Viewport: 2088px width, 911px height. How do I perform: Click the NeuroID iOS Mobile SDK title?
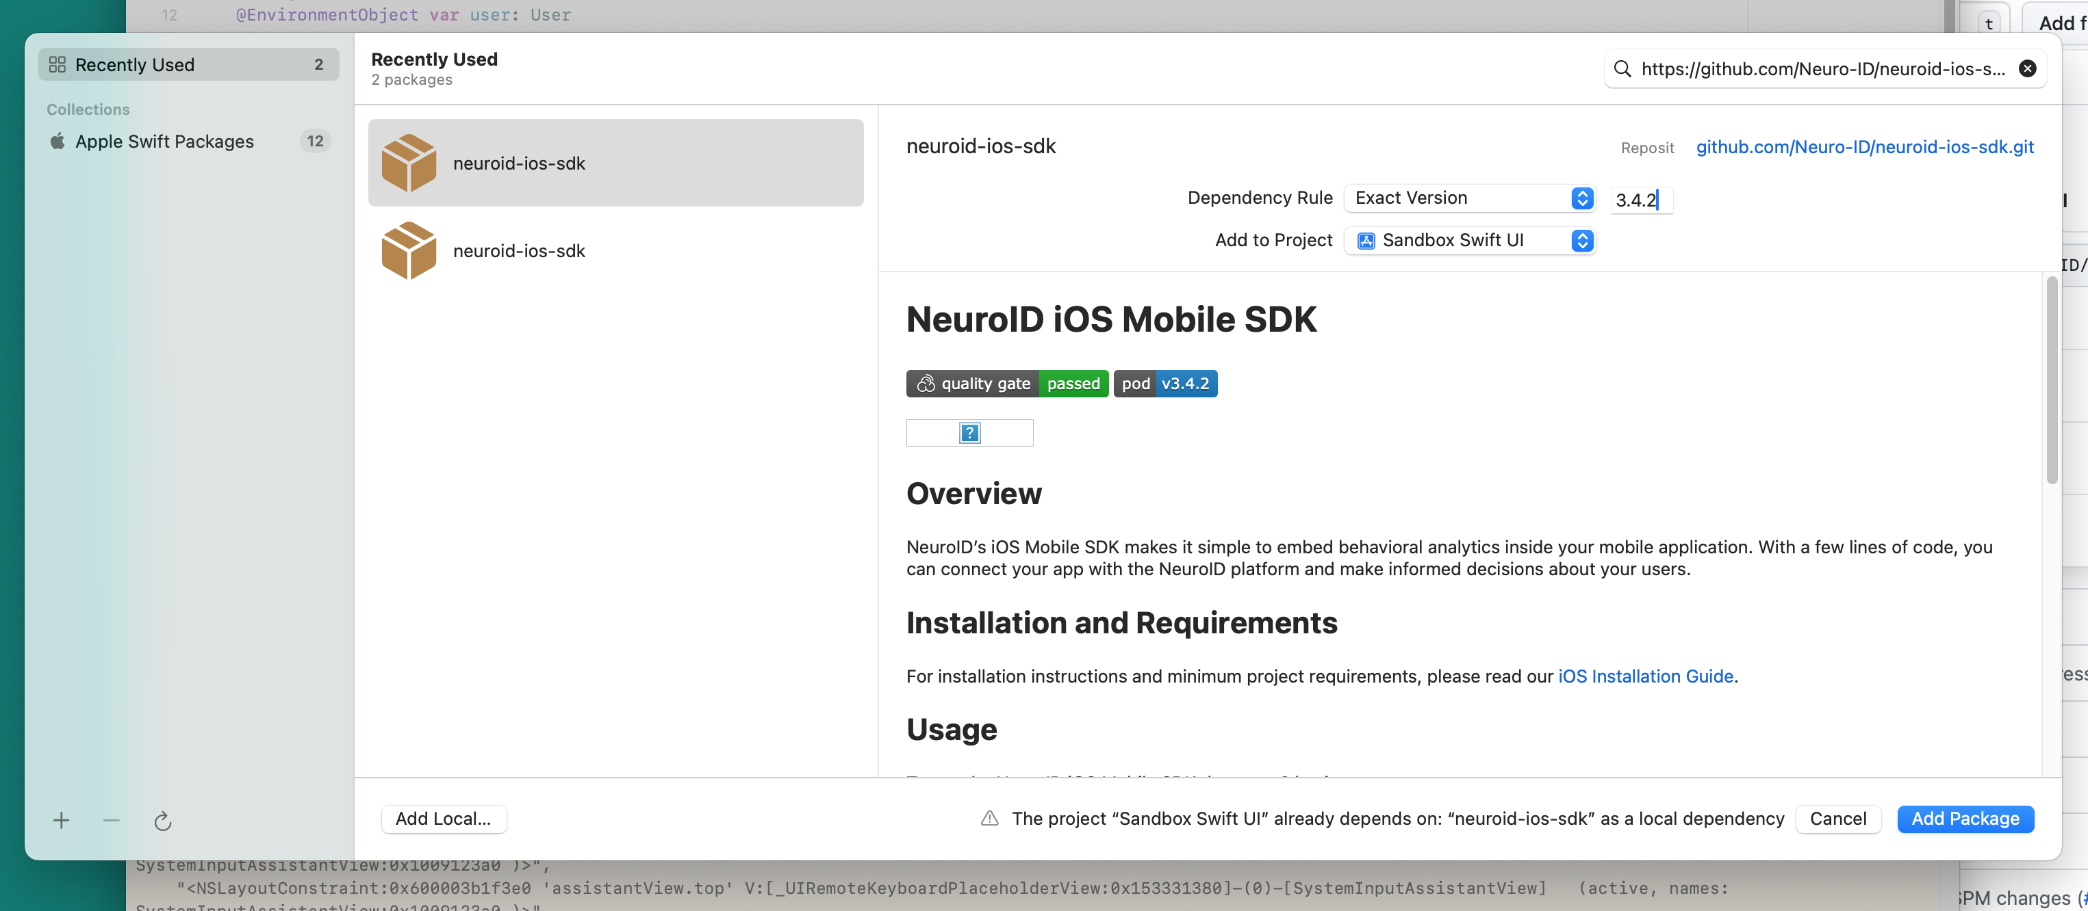point(1111,319)
